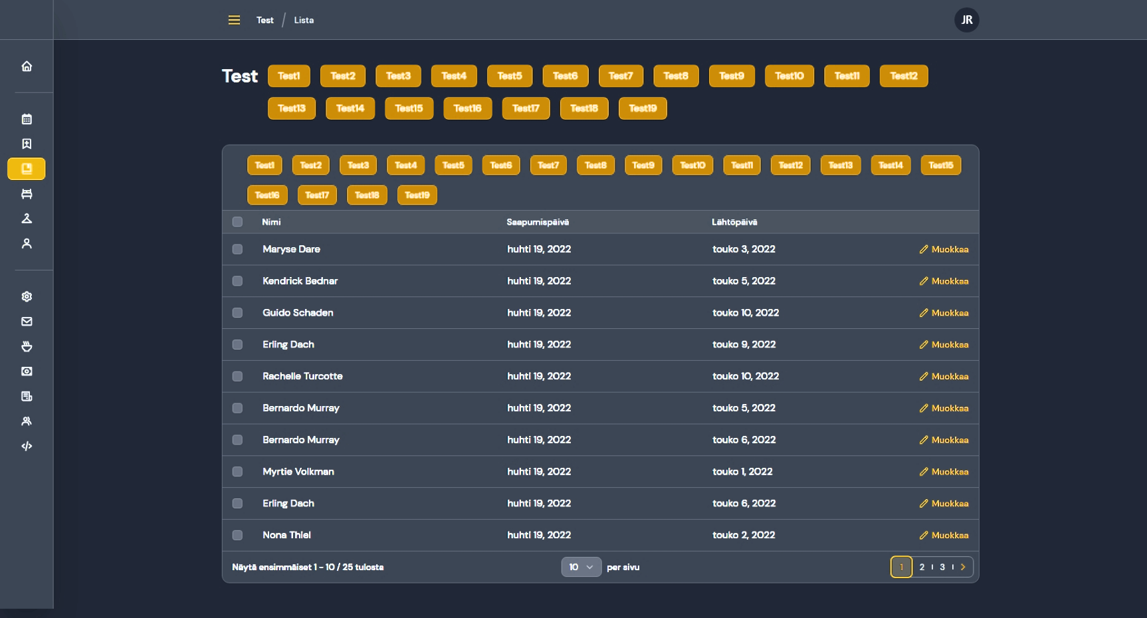Open the JR user avatar menu

[x=967, y=20]
